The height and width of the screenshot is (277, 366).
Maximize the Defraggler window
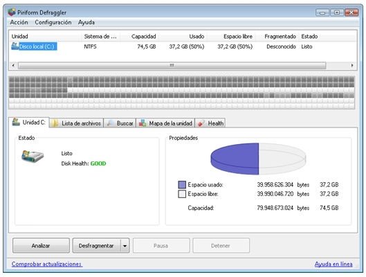click(x=337, y=12)
